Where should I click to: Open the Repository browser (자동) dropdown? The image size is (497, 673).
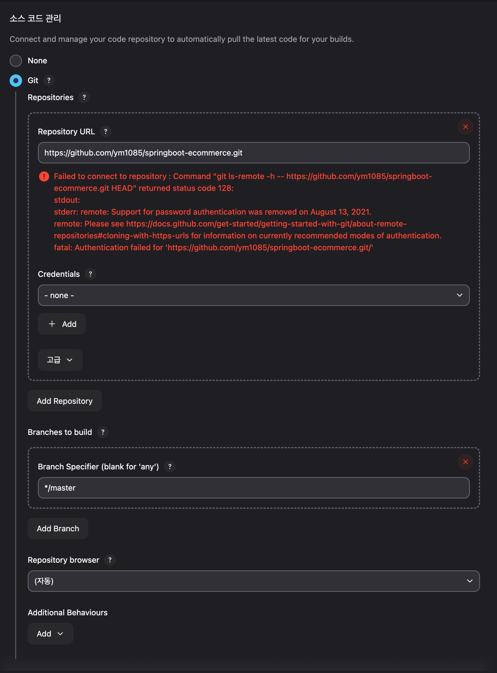tap(254, 581)
